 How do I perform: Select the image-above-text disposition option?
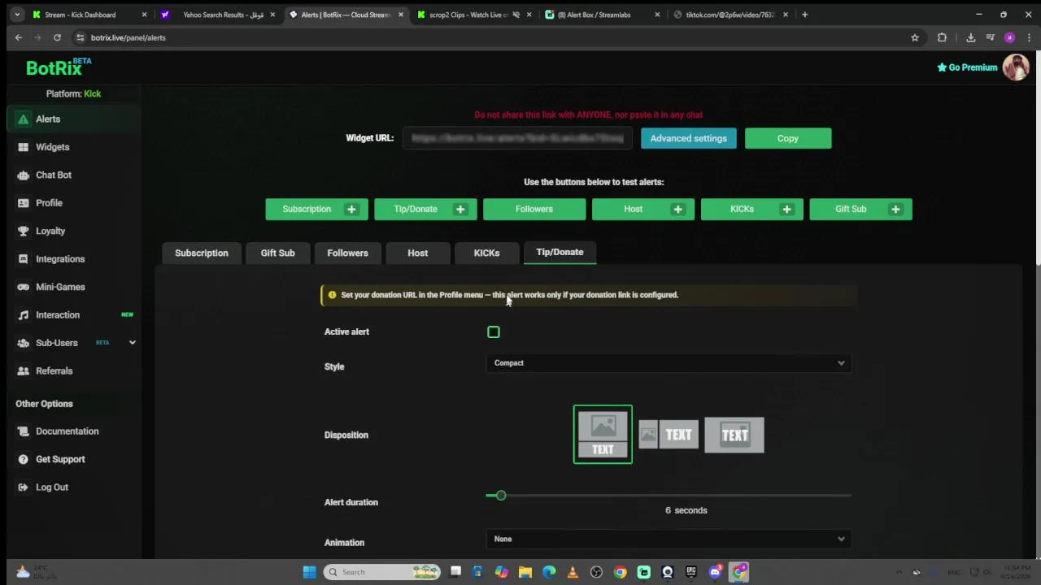tap(603, 435)
